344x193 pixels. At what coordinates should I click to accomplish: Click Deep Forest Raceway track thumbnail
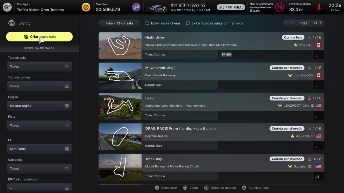pyautogui.click(x=120, y=76)
